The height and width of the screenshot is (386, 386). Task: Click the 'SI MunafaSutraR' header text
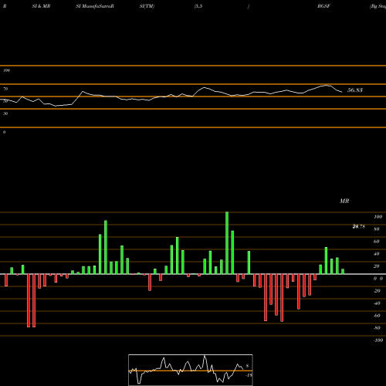click(95, 6)
